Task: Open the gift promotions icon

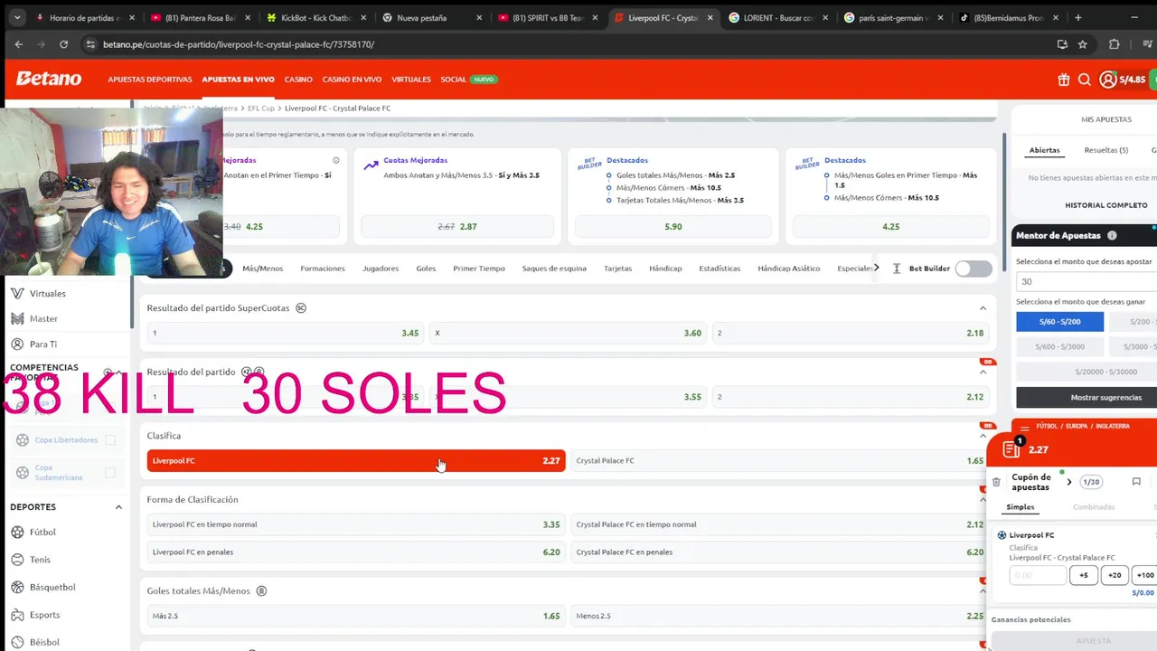Action: [x=1064, y=80]
